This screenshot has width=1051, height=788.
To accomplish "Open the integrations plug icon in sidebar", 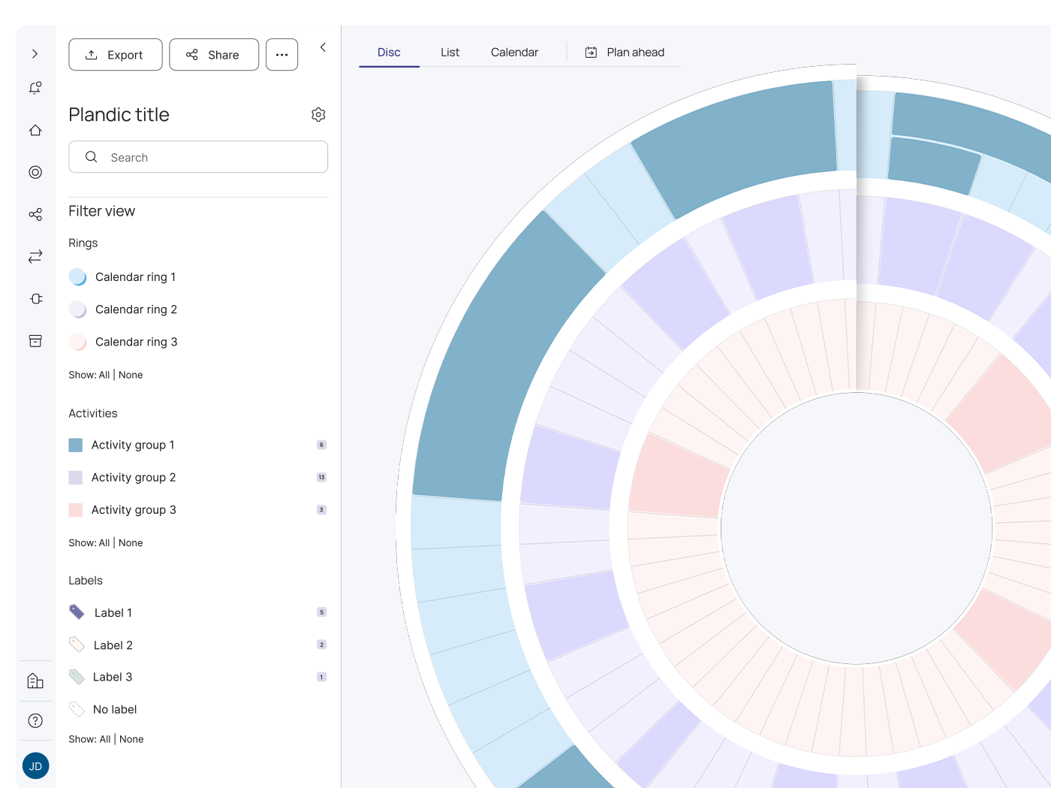I will click(x=35, y=299).
